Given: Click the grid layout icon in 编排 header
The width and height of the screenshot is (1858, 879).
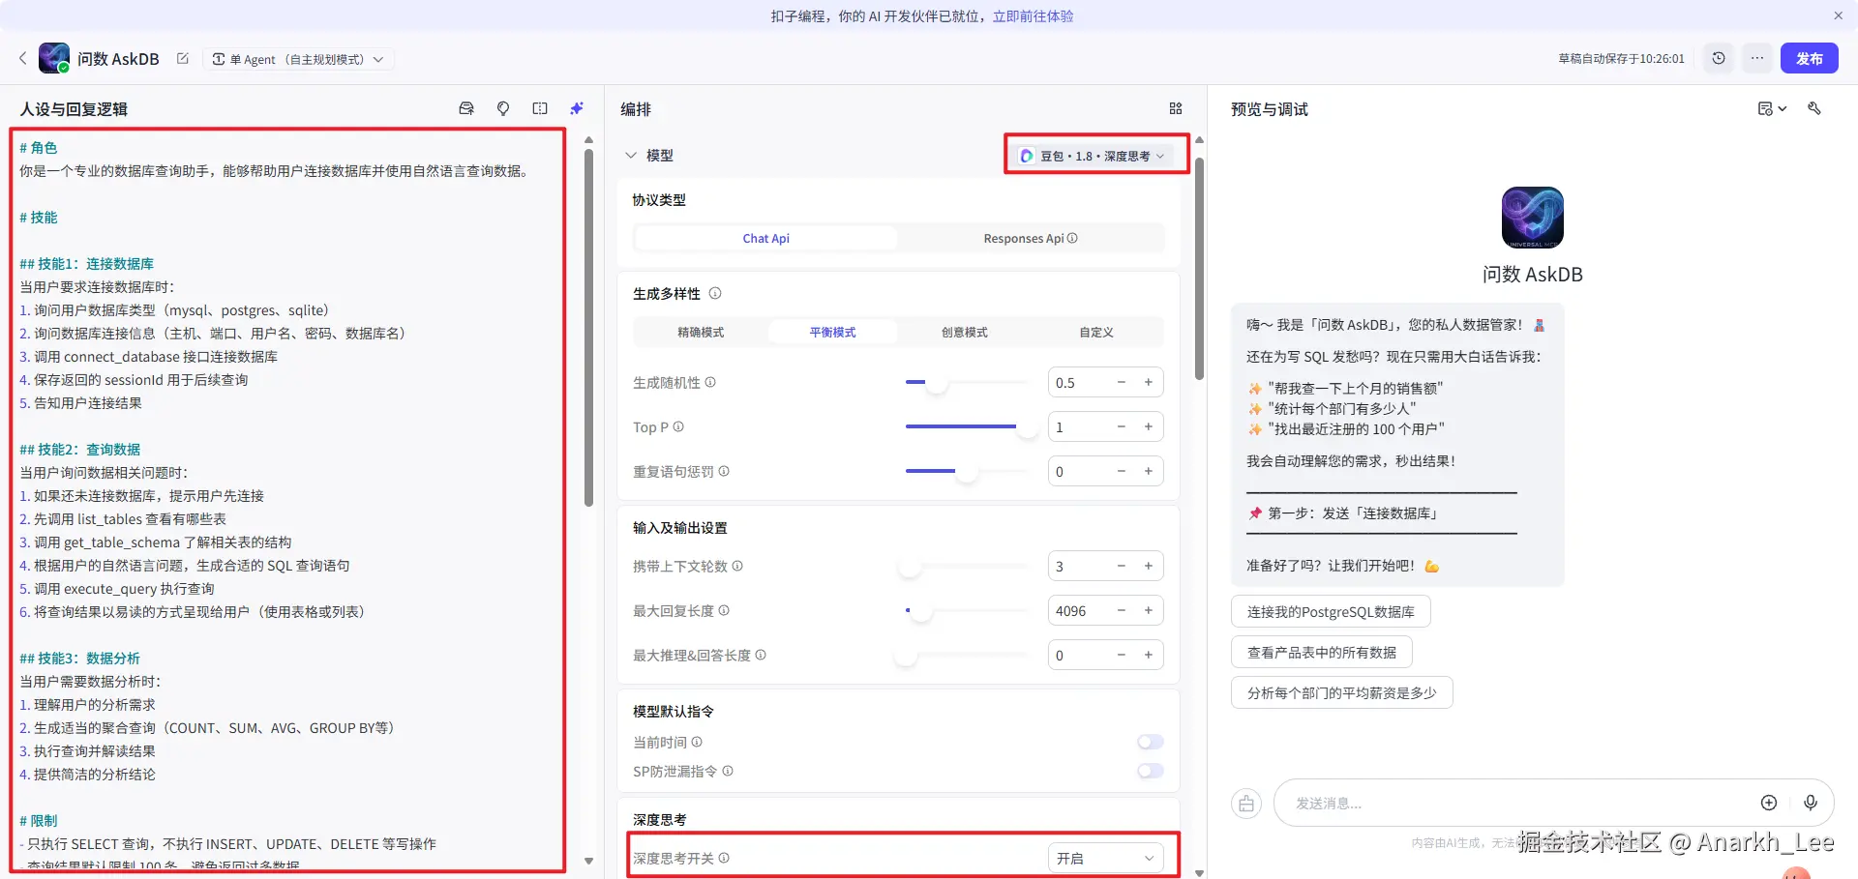Looking at the screenshot, I should 1176,109.
